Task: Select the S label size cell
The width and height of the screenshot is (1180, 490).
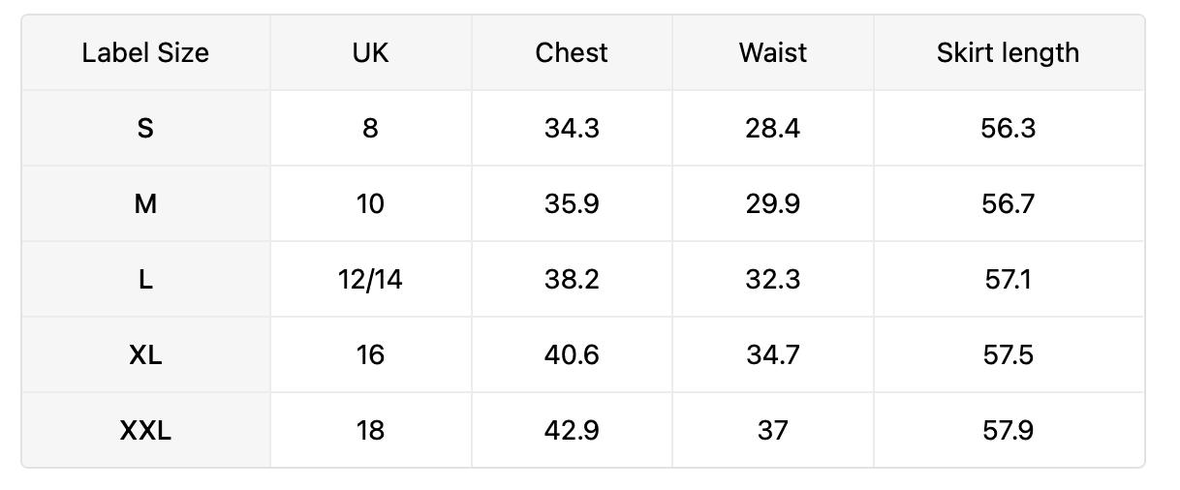Action: click(145, 128)
